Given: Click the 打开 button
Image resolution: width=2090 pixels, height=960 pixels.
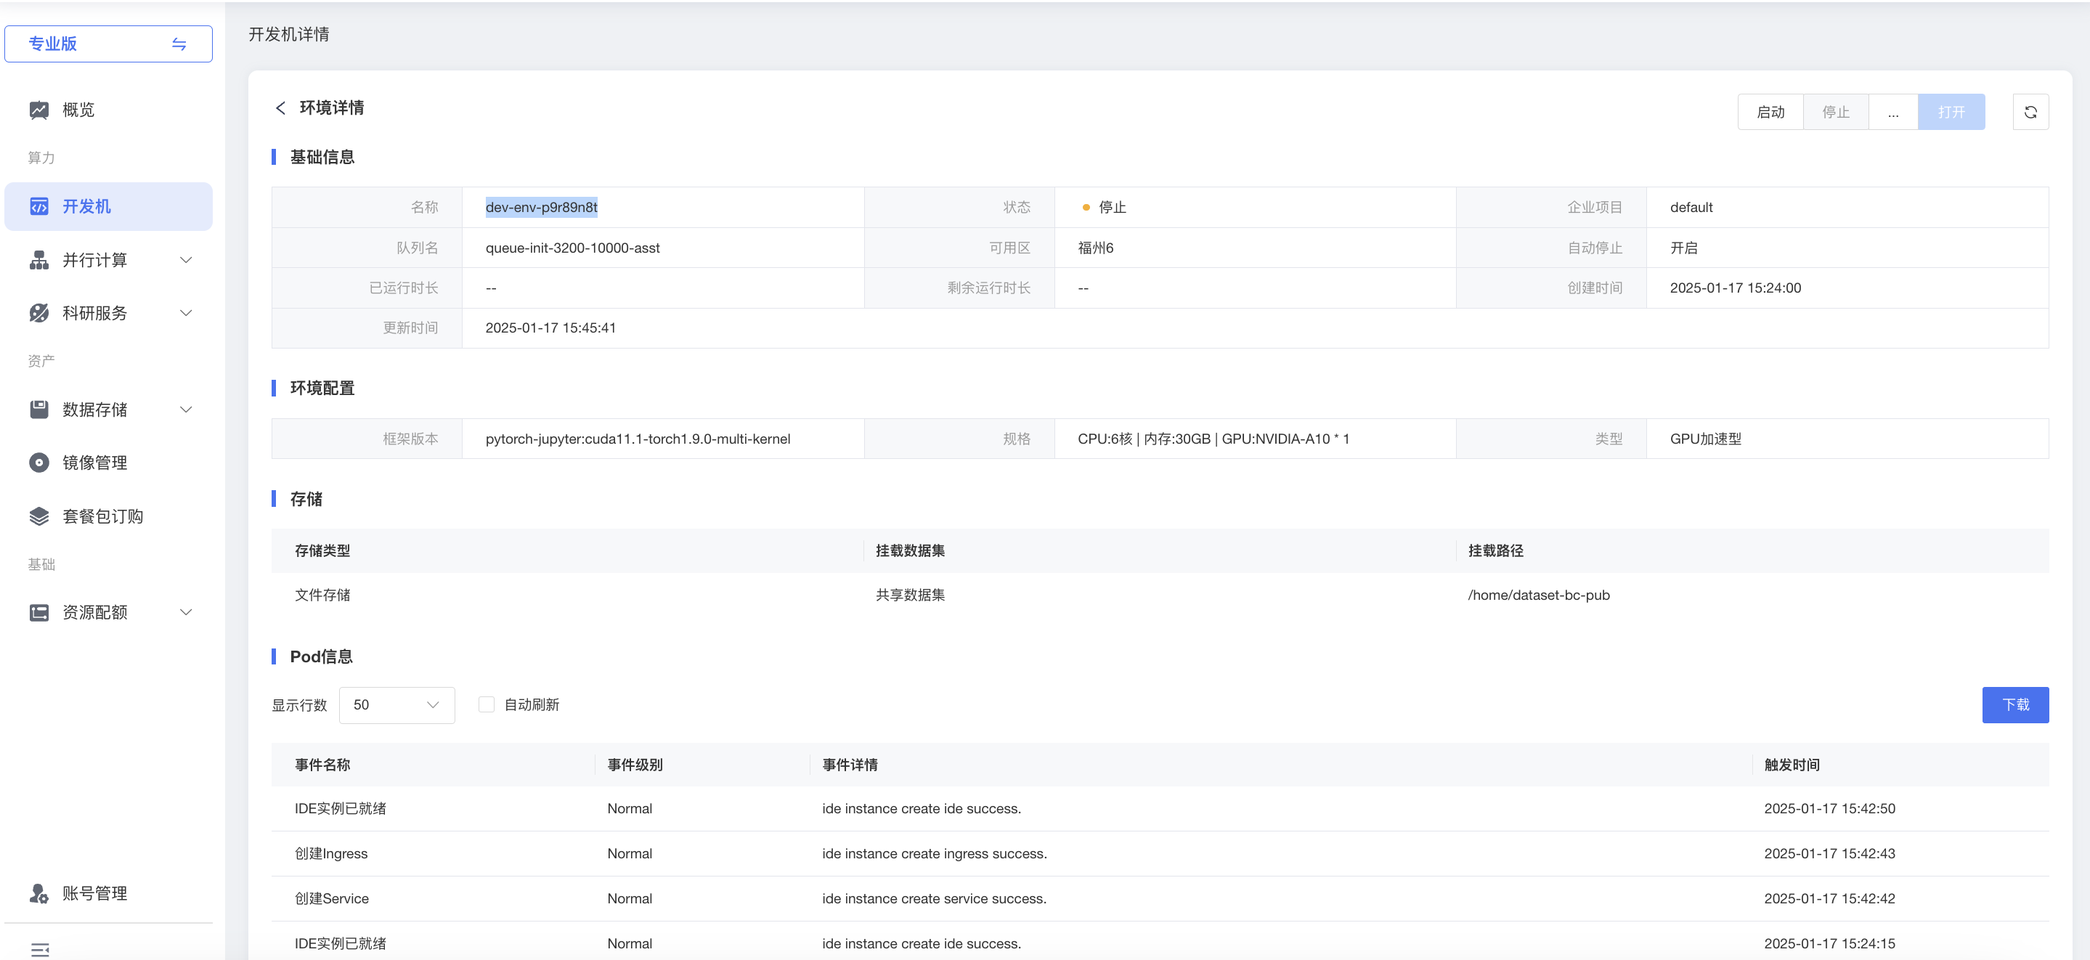Looking at the screenshot, I should [x=1951, y=112].
